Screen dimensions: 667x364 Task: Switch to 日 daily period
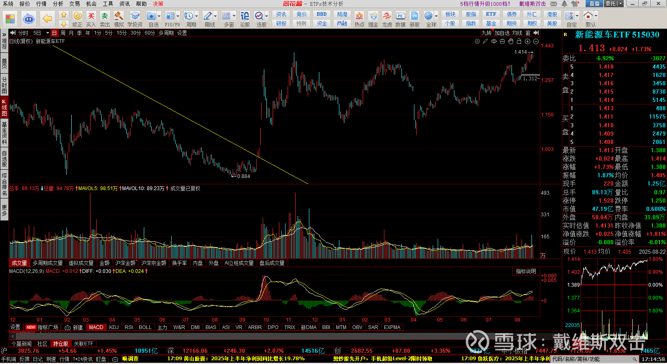tap(54, 33)
